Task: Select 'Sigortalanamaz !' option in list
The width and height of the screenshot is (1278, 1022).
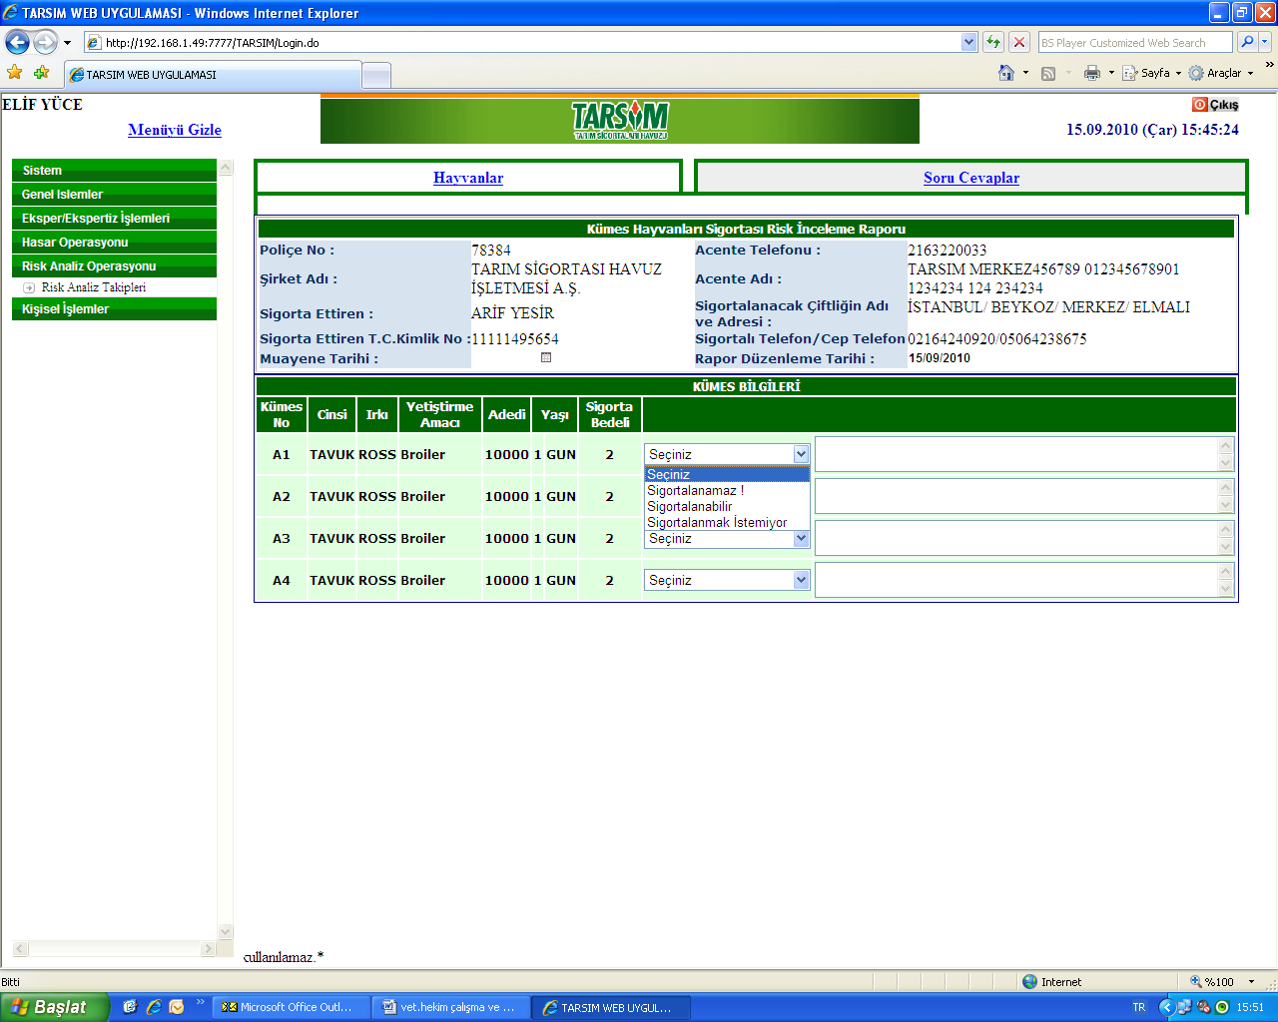Action: tap(727, 490)
